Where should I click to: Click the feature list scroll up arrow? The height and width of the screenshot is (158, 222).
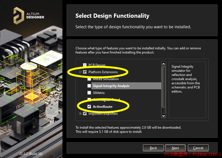point(163,64)
